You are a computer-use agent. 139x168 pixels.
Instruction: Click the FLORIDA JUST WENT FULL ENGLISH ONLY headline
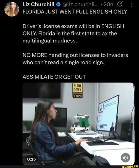click(75, 11)
